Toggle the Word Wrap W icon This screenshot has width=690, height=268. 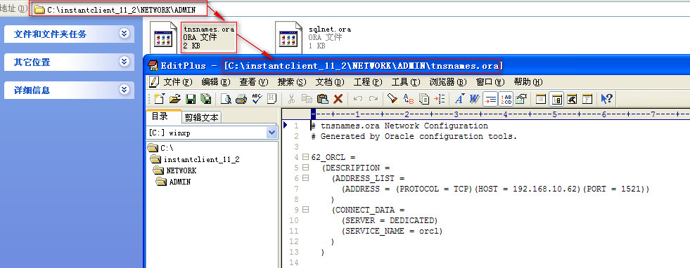(474, 99)
